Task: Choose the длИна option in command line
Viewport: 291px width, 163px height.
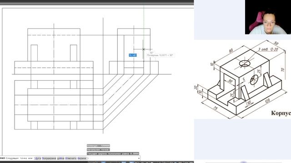Action: tap(60, 158)
